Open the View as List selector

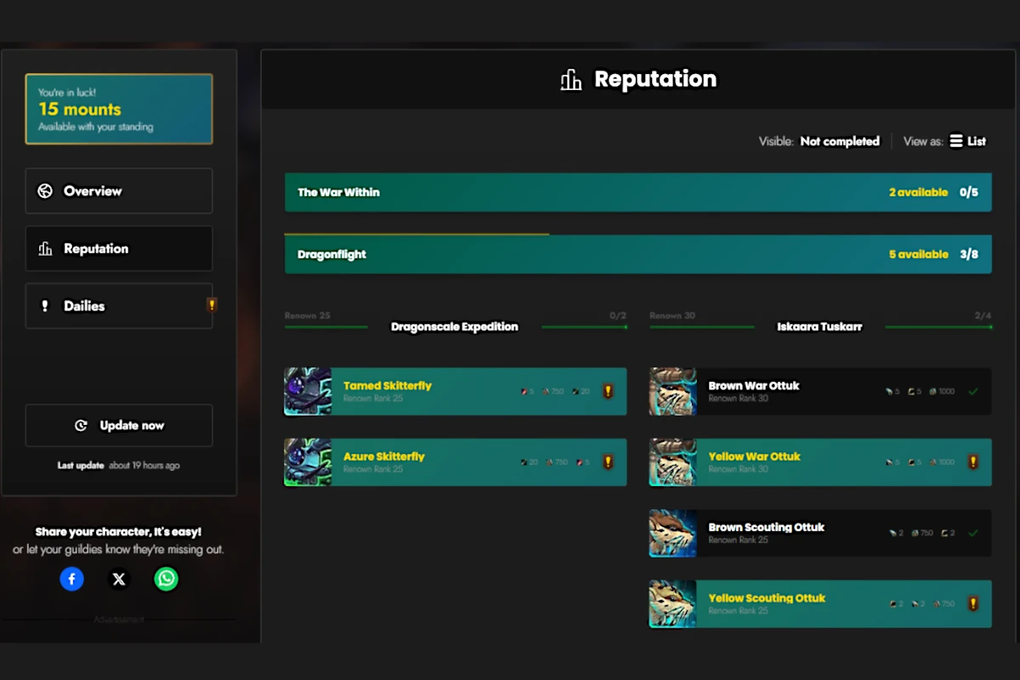click(x=967, y=141)
